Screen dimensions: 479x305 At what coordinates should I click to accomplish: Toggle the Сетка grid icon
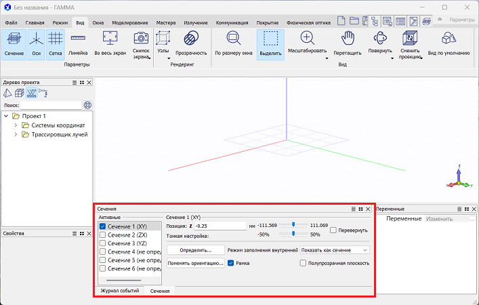[x=55, y=44]
